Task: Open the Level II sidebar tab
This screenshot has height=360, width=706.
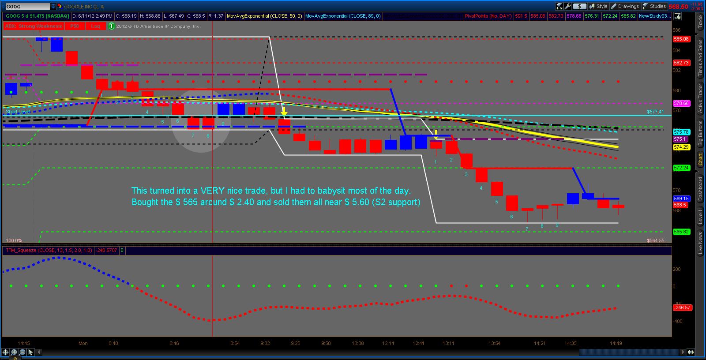Action: pos(700,216)
